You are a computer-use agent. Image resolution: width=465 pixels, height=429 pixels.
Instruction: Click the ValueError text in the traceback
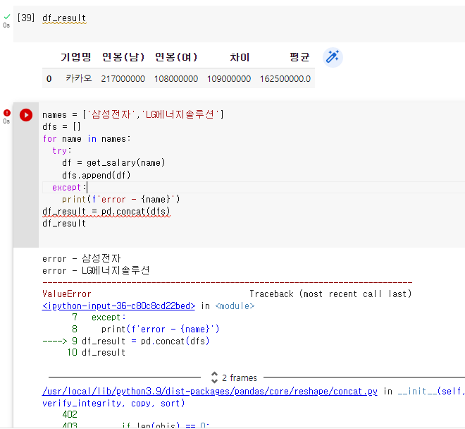click(x=67, y=294)
